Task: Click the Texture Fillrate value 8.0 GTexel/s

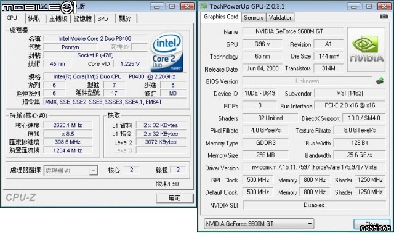Action: tap(360, 130)
